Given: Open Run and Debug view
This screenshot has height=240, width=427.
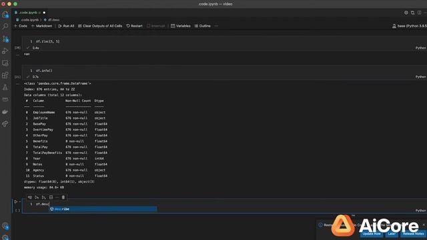Looking at the screenshot, I should click(5, 51).
